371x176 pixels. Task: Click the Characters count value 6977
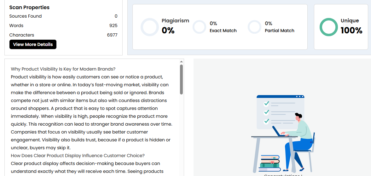point(112,35)
